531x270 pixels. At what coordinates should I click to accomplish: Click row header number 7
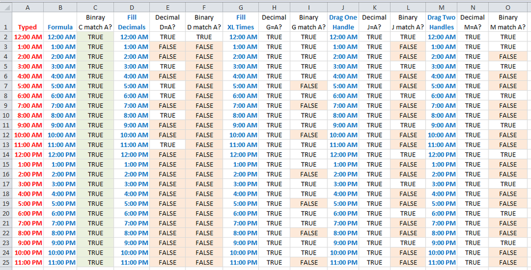pos(6,86)
